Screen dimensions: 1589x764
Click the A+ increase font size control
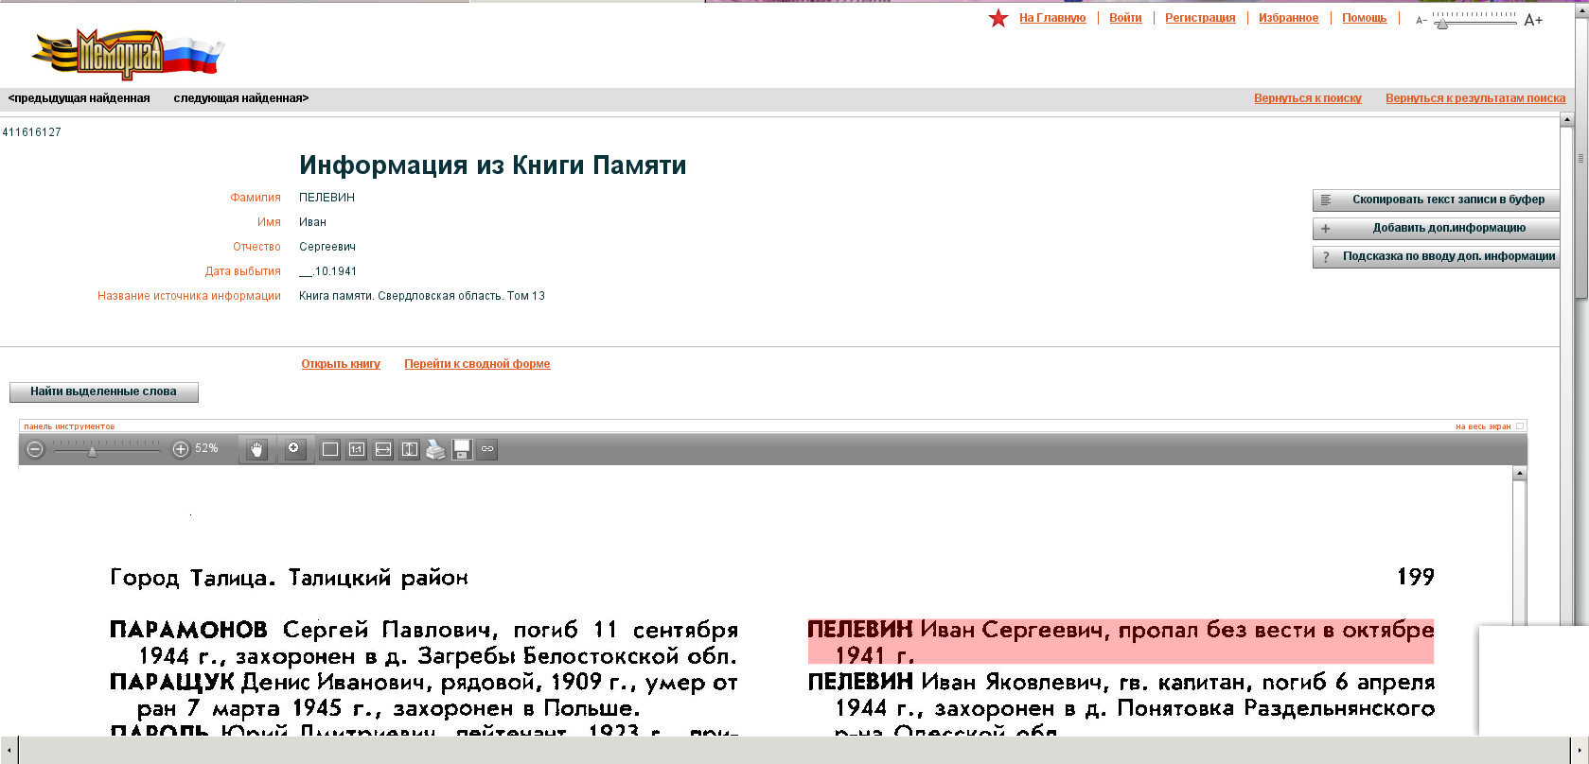[1533, 20]
